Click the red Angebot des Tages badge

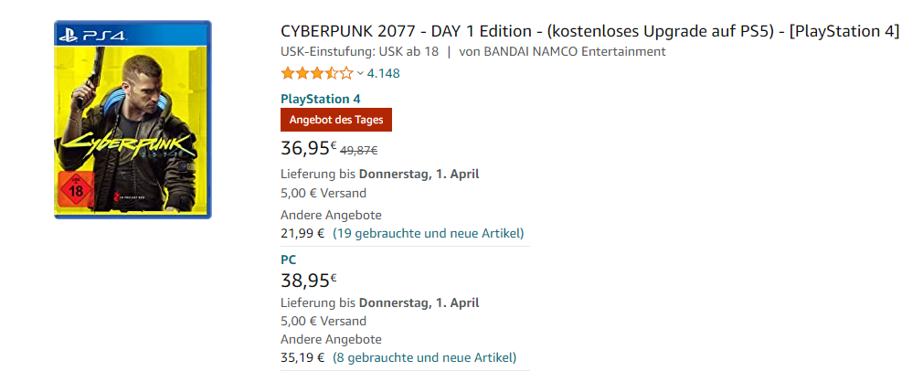336,120
